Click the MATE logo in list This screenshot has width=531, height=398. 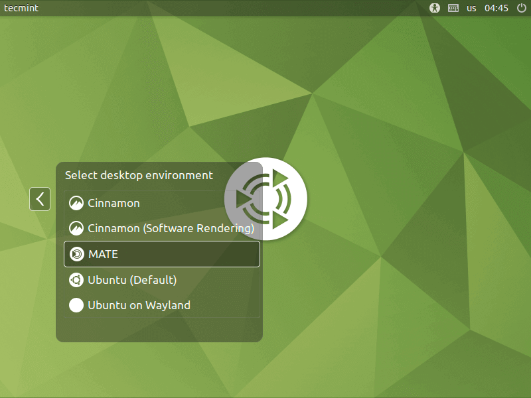pos(77,254)
